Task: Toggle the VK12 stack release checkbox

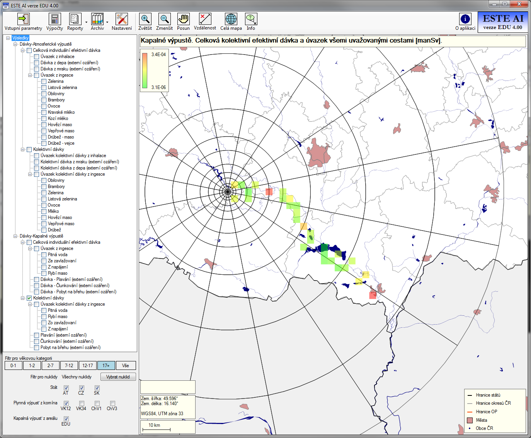Action: pos(66,403)
